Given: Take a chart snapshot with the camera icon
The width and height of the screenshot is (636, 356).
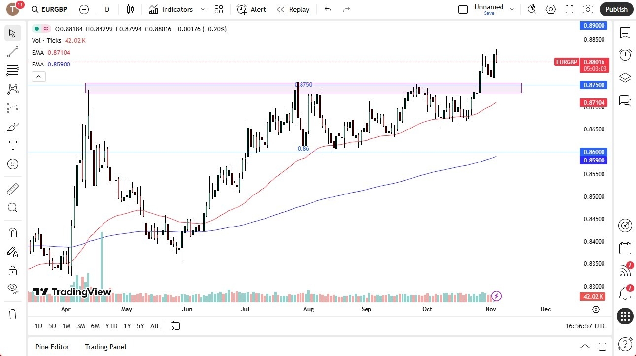Looking at the screenshot, I should pos(588,9).
